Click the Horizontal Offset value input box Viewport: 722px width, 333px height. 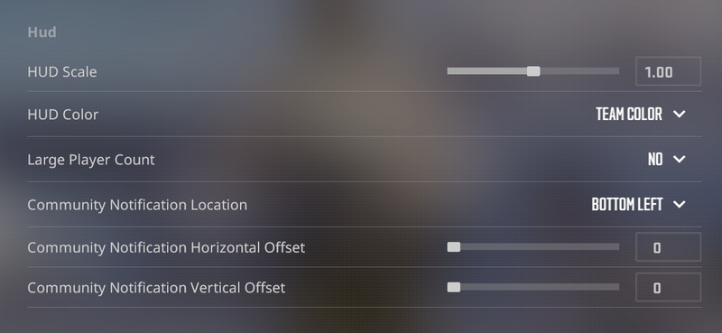pos(668,247)
